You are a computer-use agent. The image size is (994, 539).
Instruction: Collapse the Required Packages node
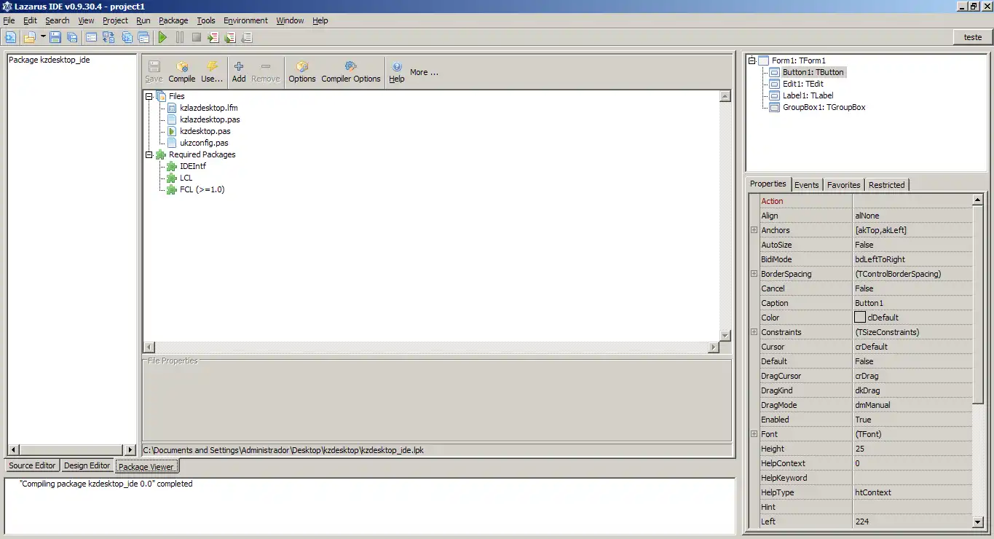point(149,154)
